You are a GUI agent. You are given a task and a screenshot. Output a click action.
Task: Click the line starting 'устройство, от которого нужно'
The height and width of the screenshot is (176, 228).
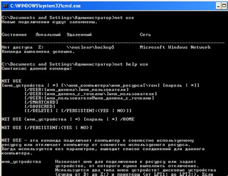pos(127,166)
